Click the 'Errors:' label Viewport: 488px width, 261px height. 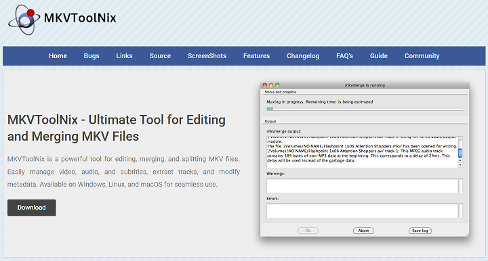pyautogui.click(x=272, y=198)
